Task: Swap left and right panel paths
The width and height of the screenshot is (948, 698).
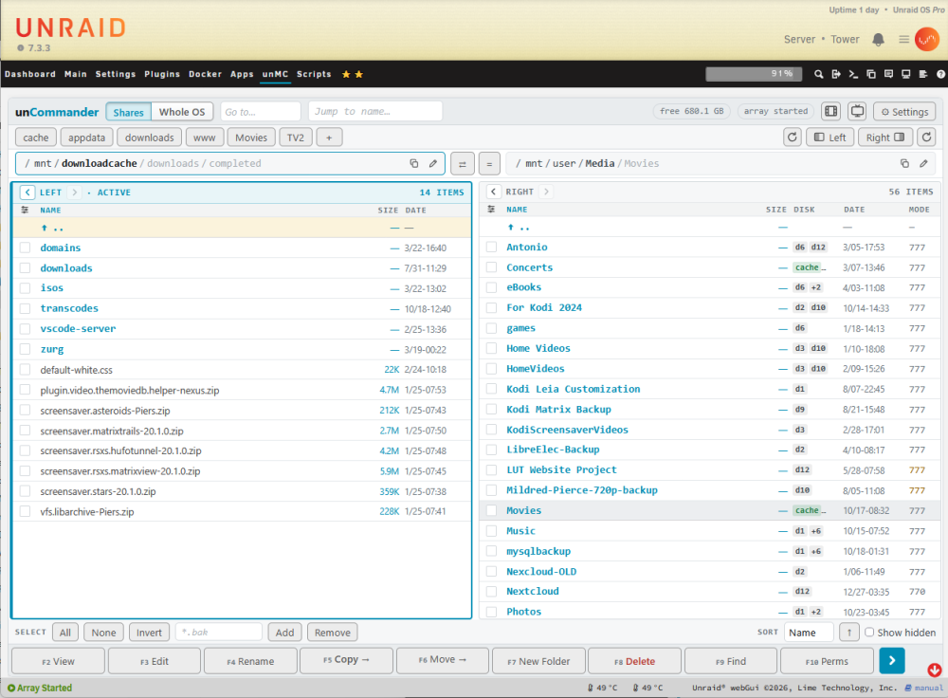Action: point(462,164)
